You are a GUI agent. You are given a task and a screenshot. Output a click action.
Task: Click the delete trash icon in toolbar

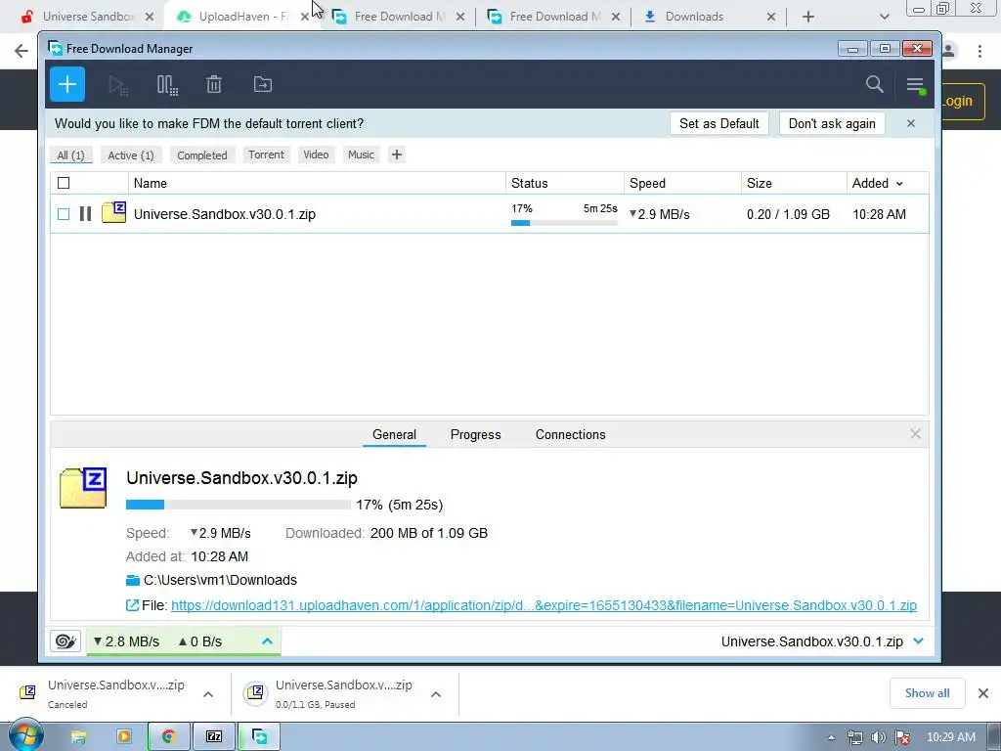214,84
